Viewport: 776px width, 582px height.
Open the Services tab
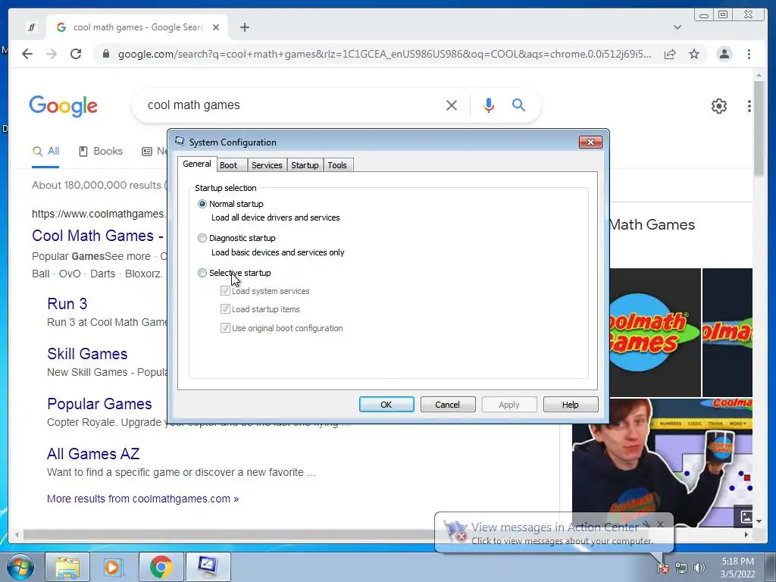(267, 165)
